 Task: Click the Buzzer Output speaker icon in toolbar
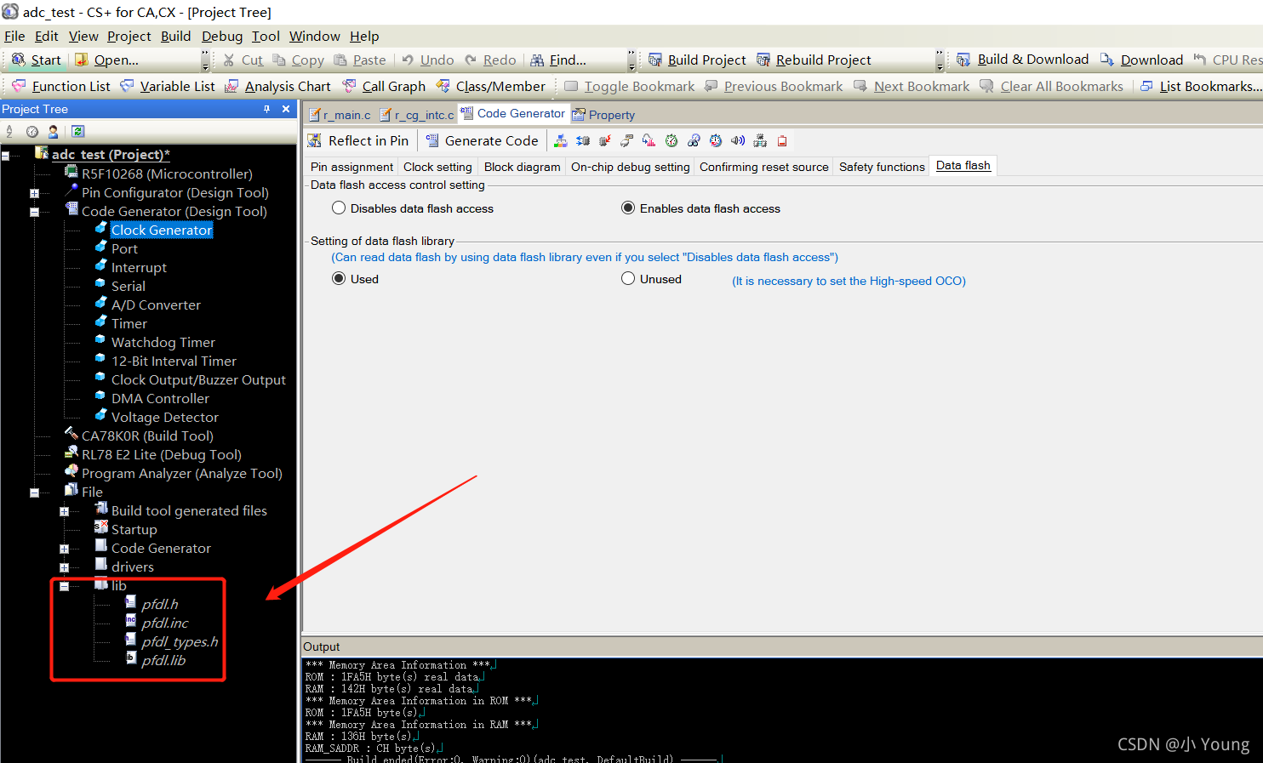[x=738, y=141]
